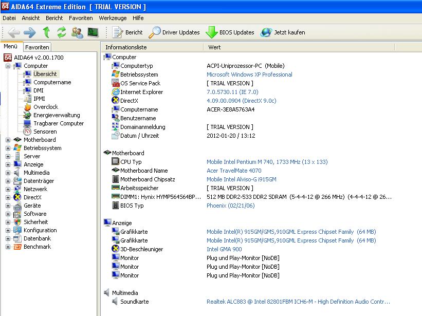Image resolution: width=422 pixels, height=316 pixels.
Task: Open Mobile Intel Alviso-G i915GM link
Action: click(x=242, y=179)
